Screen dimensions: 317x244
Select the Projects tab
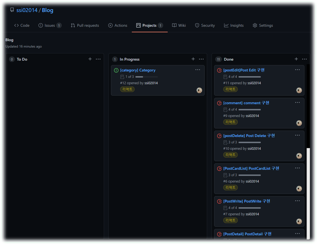(x=150, y=26)
